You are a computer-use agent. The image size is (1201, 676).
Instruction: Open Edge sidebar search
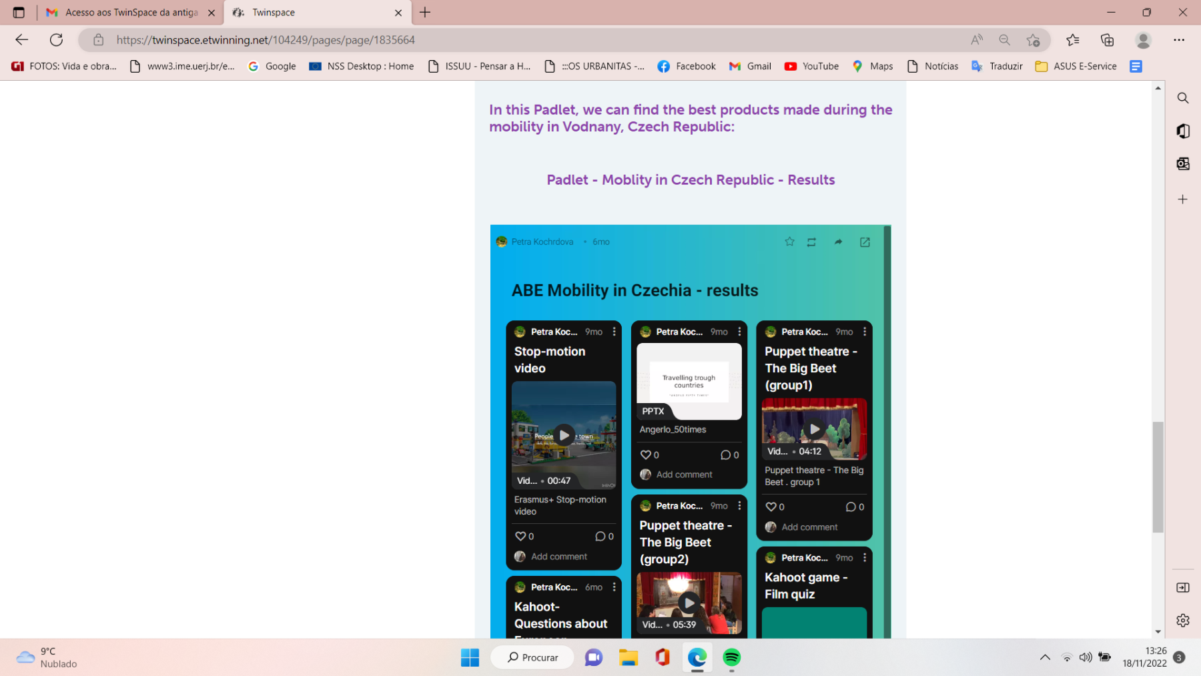pyautogui.click(x=1183, y=98)
